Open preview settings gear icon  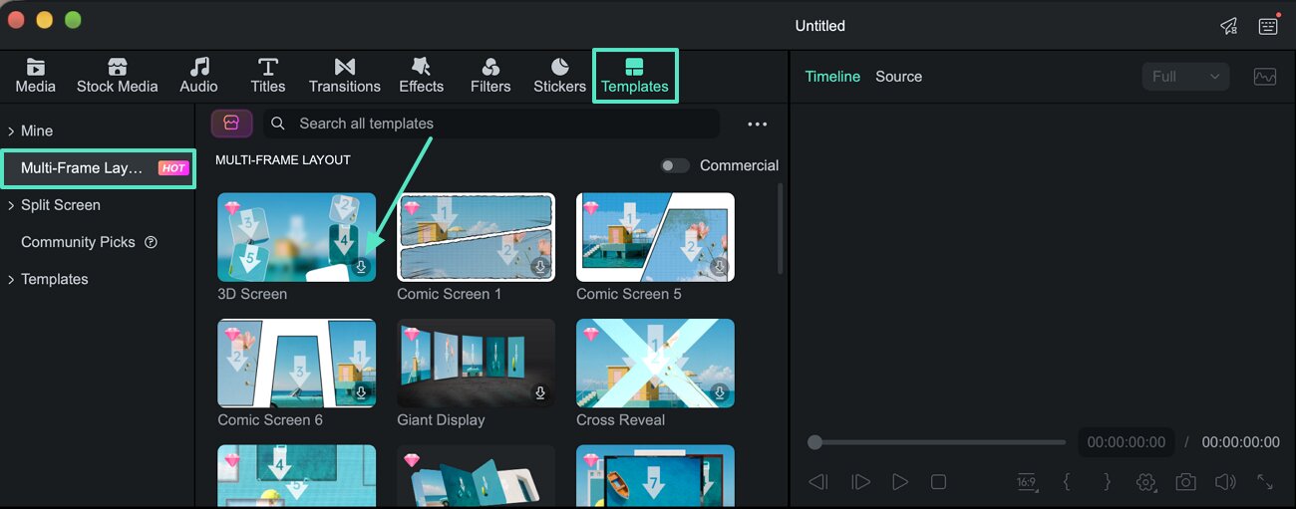1145,482
